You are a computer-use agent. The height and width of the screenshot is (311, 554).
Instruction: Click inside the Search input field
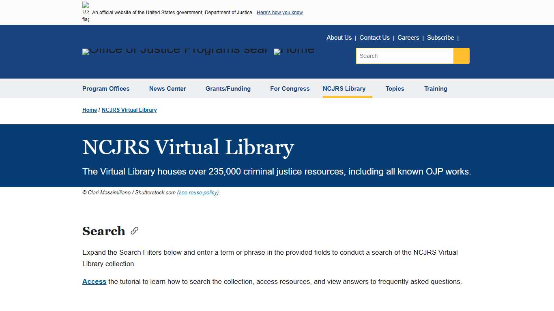coord(404,56)
